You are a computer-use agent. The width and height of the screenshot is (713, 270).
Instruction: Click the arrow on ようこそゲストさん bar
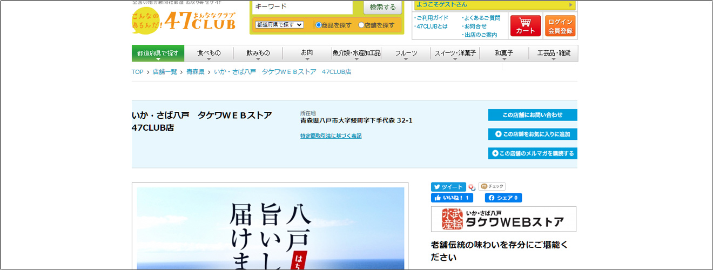[571, 5]
